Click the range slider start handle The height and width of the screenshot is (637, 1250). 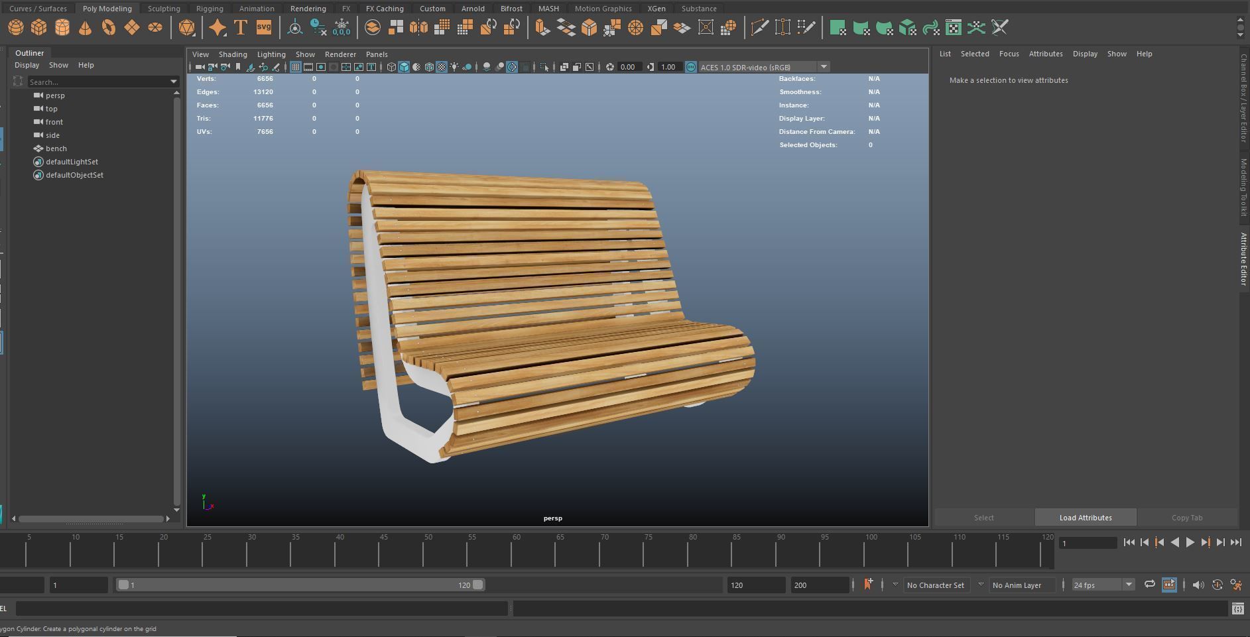pos(123,585)
